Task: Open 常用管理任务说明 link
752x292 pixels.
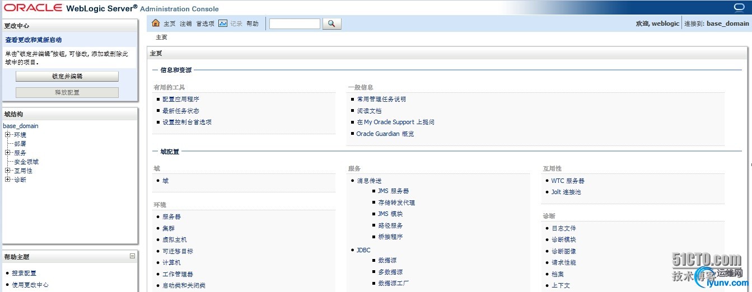Action: pyautogui.click(x=381, y=99)
